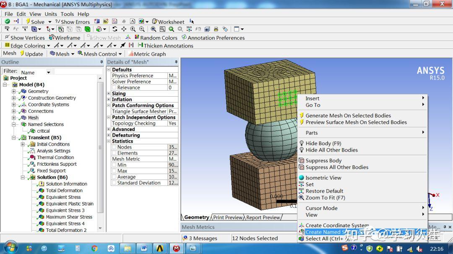Toggle Wireframe display mode
This screenshot has height=254, width=453.
[x=65, y=37]
